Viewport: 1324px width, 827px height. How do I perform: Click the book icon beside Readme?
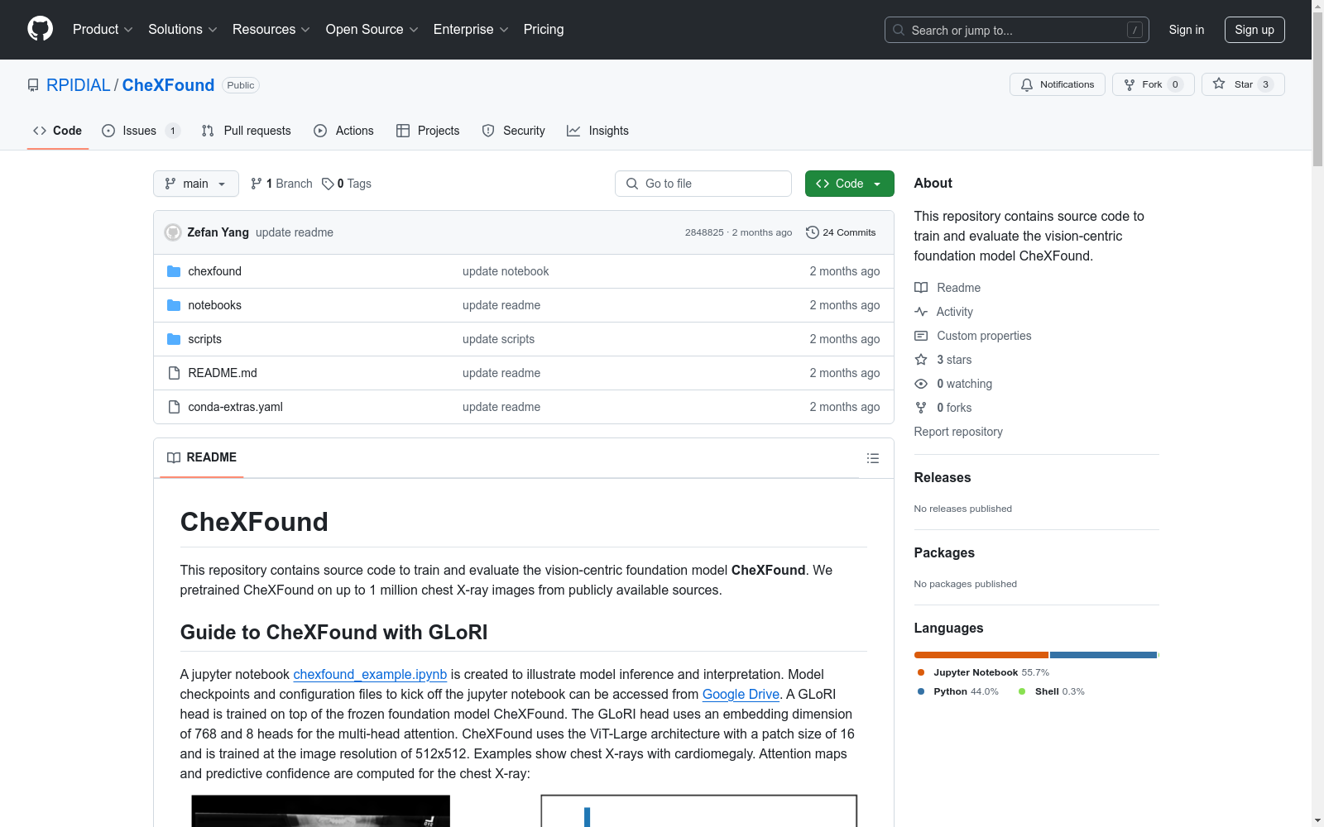(x=921, y=288)
